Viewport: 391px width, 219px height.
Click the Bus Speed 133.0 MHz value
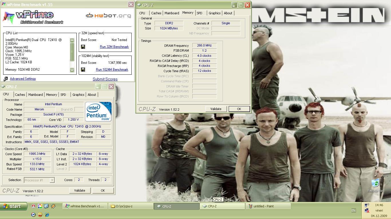click(37, 164)
